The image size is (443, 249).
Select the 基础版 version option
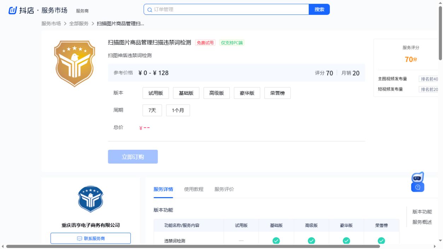click(x=186, y=93)
